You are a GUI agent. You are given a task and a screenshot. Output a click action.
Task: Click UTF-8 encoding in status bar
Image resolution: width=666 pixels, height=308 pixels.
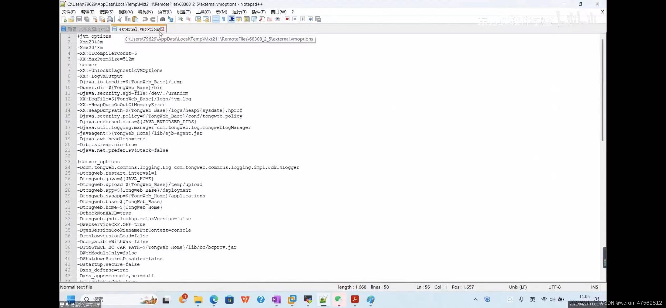554,287
